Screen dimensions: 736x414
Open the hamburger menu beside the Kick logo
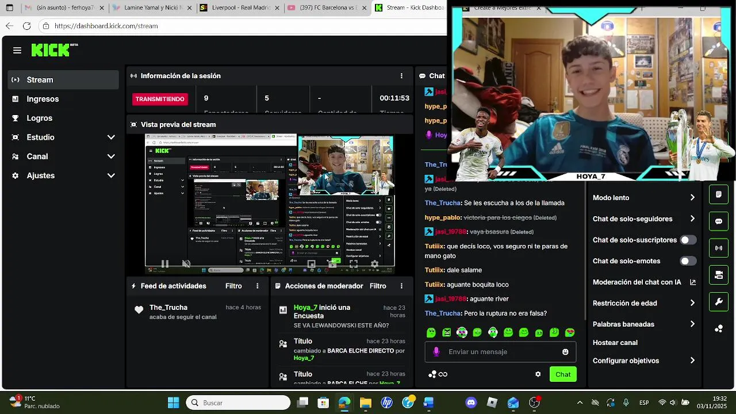click(17, 51)
